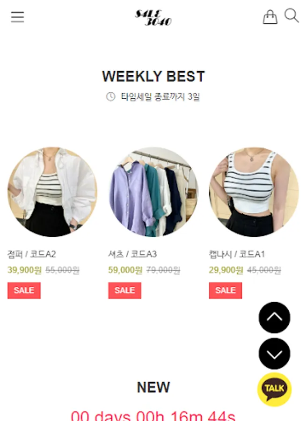Click the 59,000원 sale price
The height and width of the screenshot is (421, 306).
(125, 270)
